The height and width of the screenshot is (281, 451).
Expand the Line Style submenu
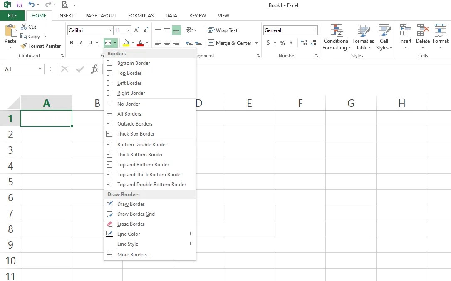tap(128, 244)
